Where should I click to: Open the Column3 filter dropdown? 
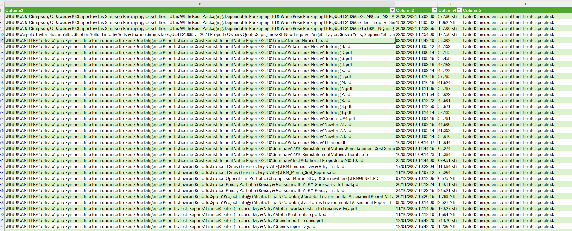tap(435, 10)
